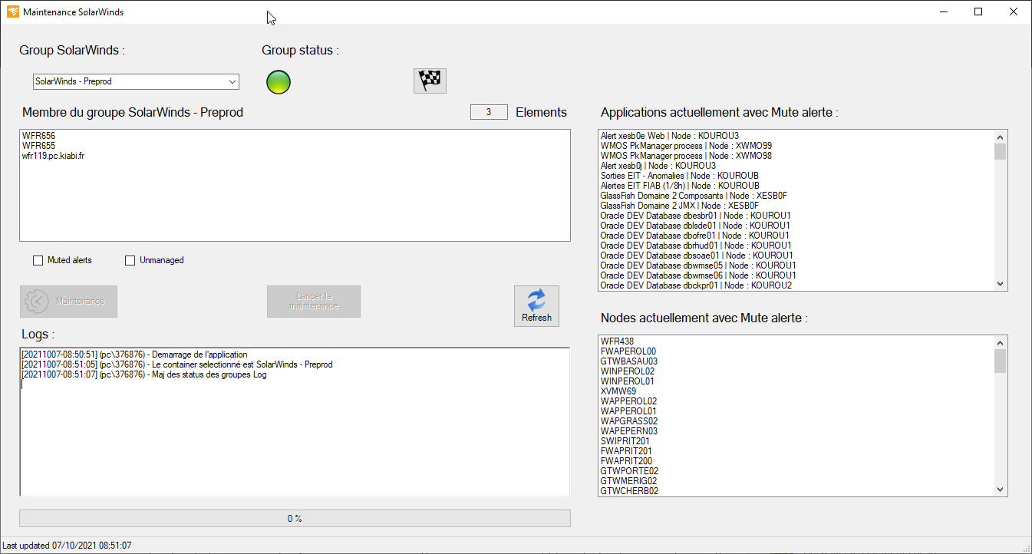1032x554 pixels.
Task: Select Oracle DEV Database dbsoae01 entry
Action: coord(697,256)
